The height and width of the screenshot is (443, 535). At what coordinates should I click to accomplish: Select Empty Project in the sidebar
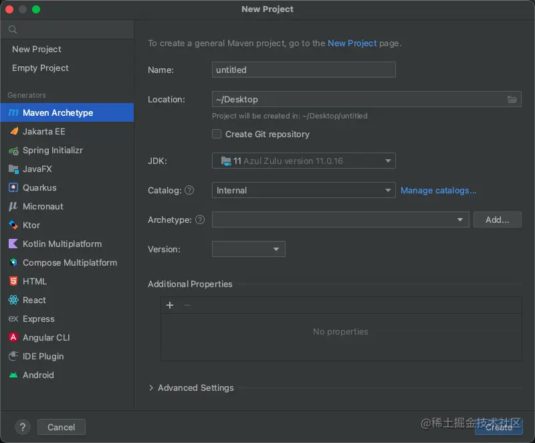pyautogui.click(x=40, y=68)
